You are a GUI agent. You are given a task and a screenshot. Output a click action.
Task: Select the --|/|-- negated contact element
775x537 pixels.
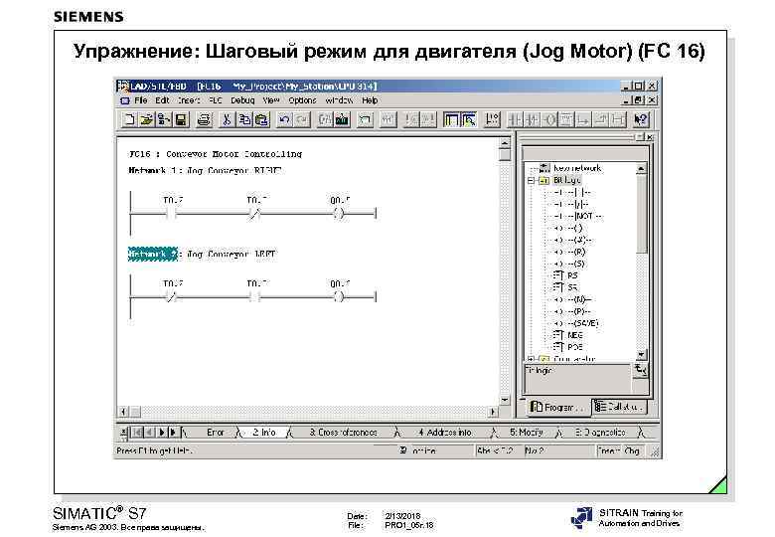point(571,204)
